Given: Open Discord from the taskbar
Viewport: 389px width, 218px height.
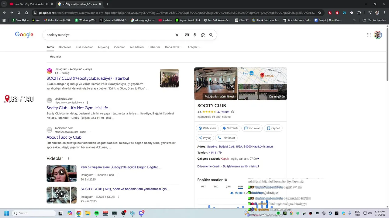Looking at the screenshot, I should [141, 213].
